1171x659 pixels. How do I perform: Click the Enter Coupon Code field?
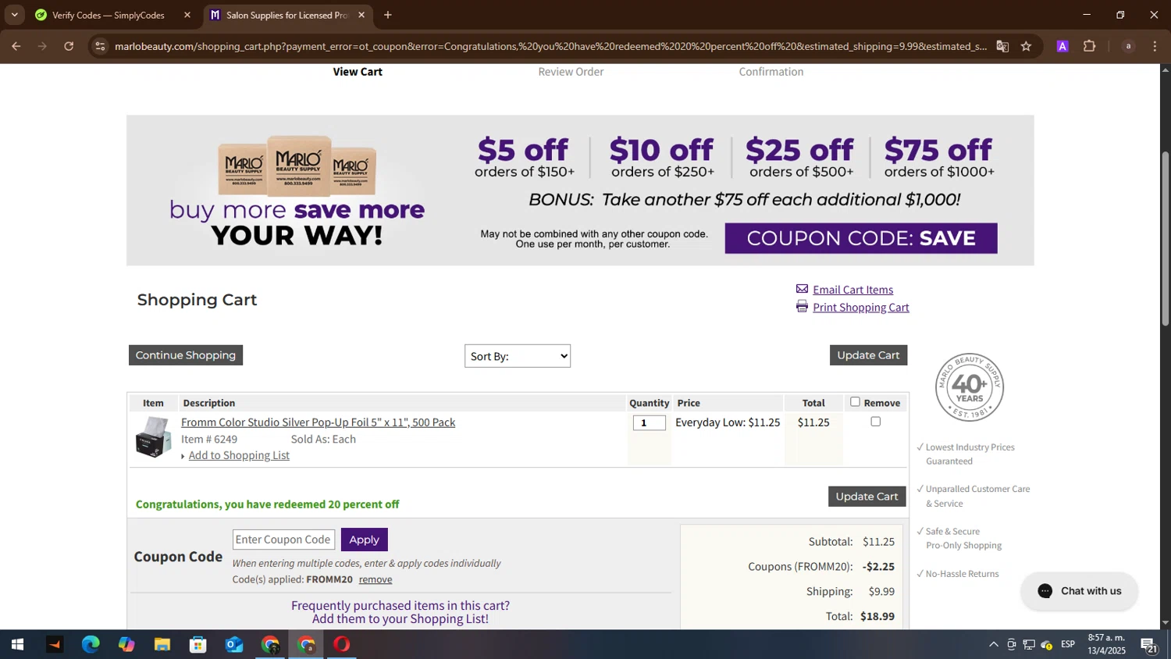click(x=283, y=540)
